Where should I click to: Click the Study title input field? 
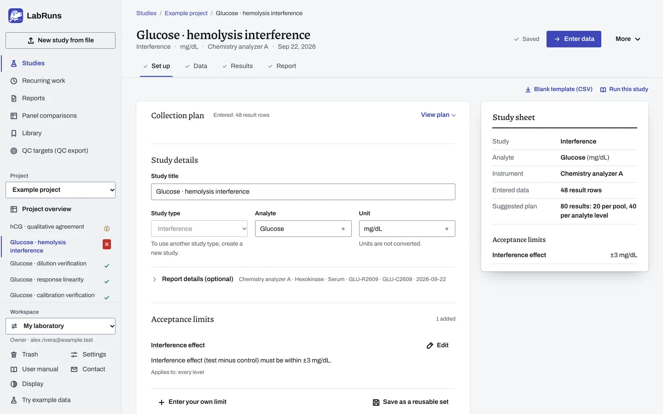coord(303,192)
